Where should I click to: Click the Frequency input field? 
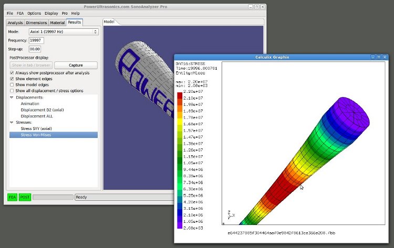click(x=36, y=40)
